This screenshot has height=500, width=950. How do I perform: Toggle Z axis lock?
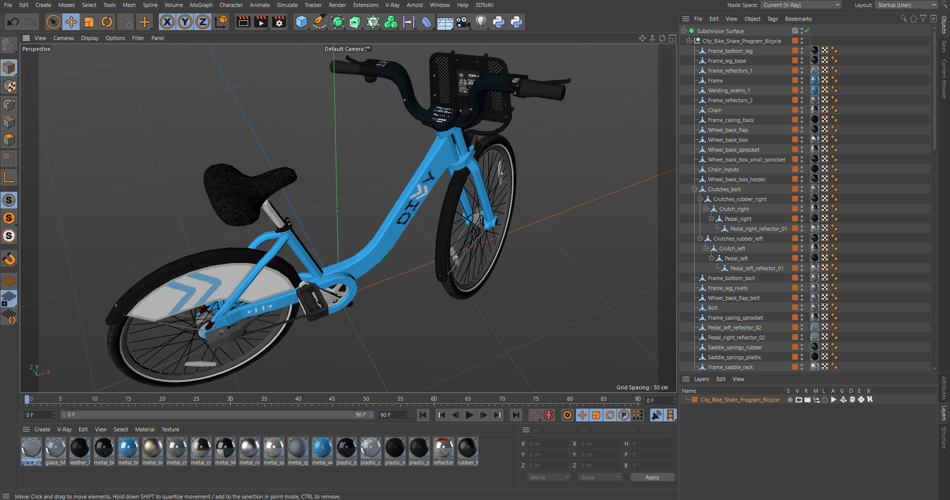pyautogui.click(x=203, y=22)
